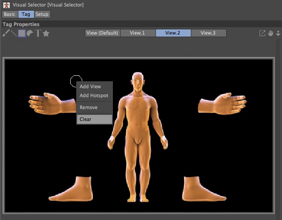Click the right hand image

(x=222, y=103)
